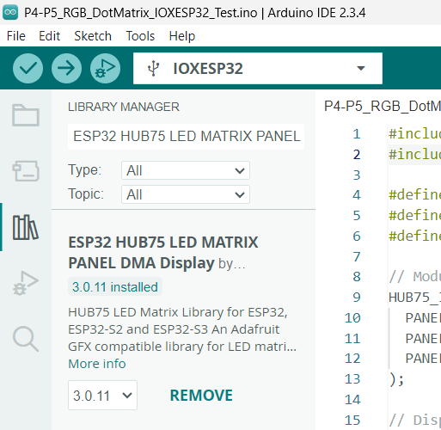The image size is (441, 430).
Task: Click the '// Mod' comment on line 8
Action: point(414,277)
